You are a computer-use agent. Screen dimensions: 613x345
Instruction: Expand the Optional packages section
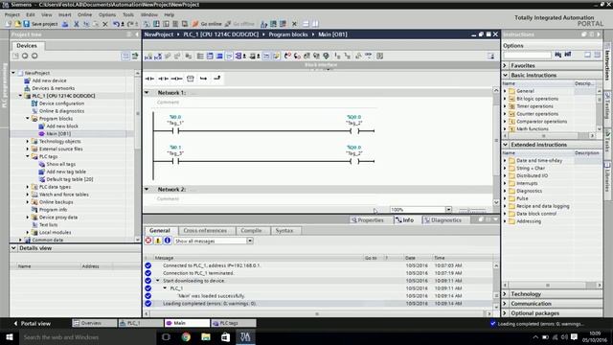click(x=505, y=313)
